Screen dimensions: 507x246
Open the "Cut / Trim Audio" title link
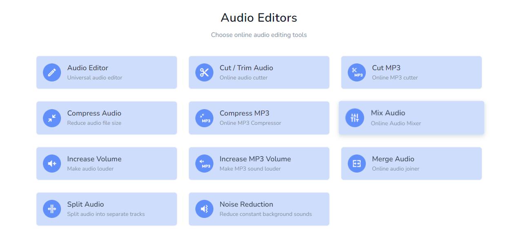point(246,68)
